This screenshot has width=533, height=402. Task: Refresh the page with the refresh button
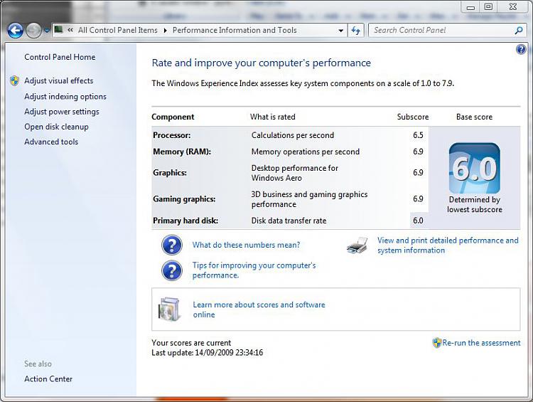point(356,31)
